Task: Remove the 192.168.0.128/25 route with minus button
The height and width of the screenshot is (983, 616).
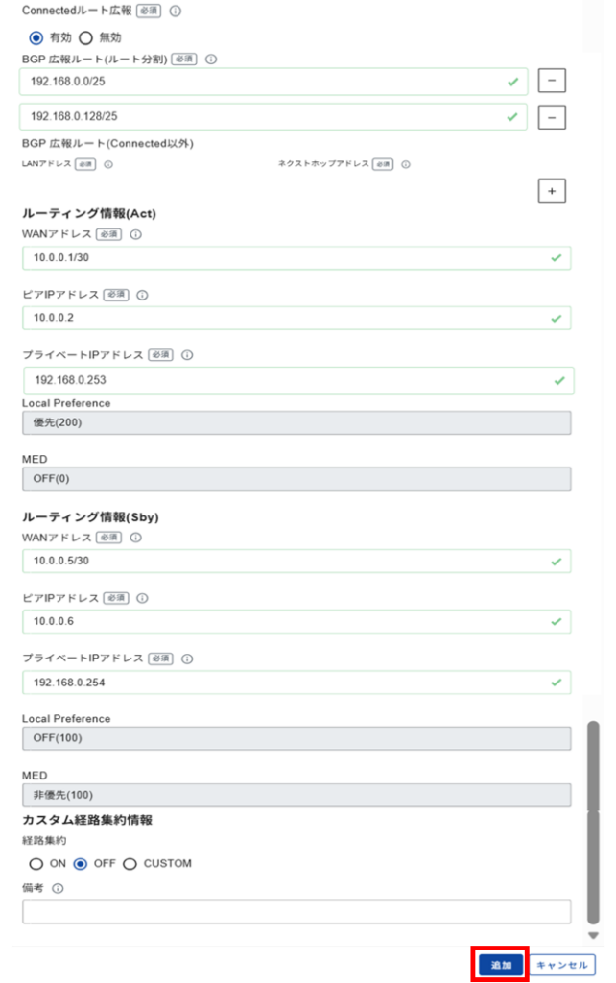Action: 552,117
